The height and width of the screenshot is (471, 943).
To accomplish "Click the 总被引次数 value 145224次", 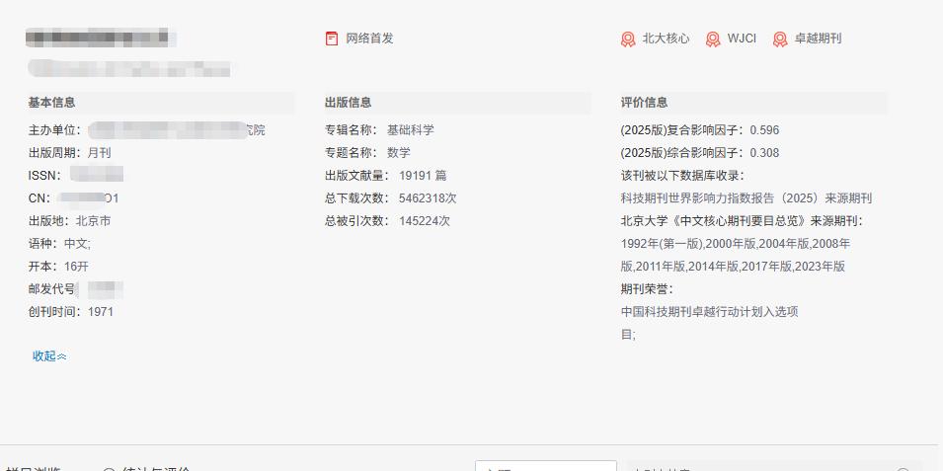I will tap(425, 221).
